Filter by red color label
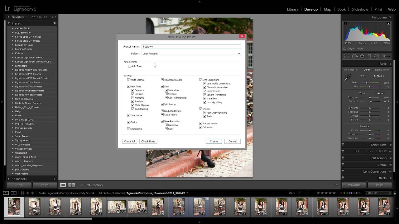 click(x=340, y=193)
